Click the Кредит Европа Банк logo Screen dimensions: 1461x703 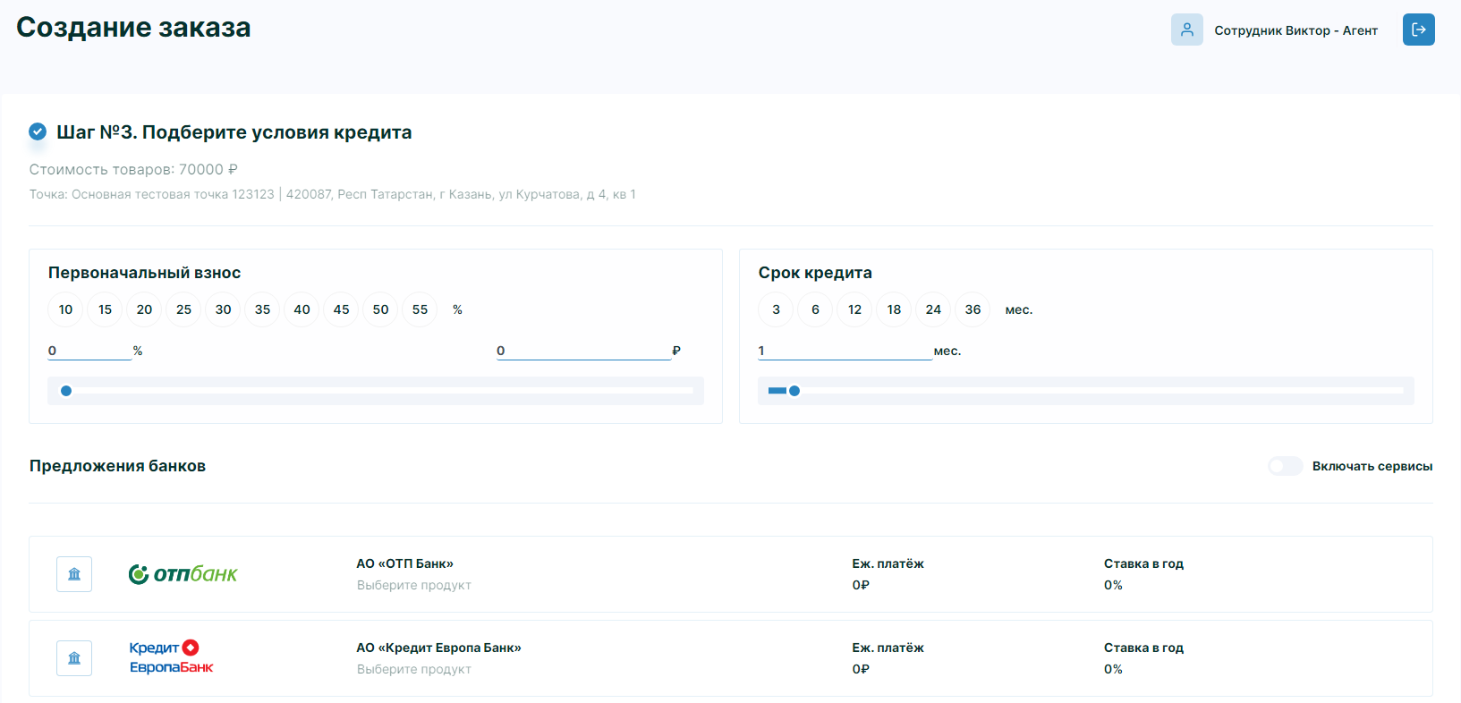pyautogui.click(x=171, y=657)
